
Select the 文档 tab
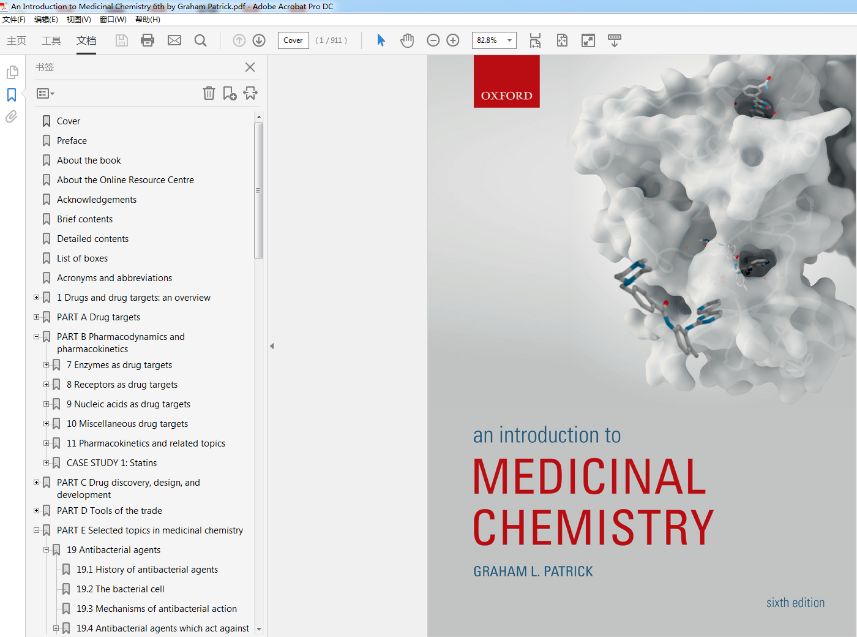tap(86, 40)
